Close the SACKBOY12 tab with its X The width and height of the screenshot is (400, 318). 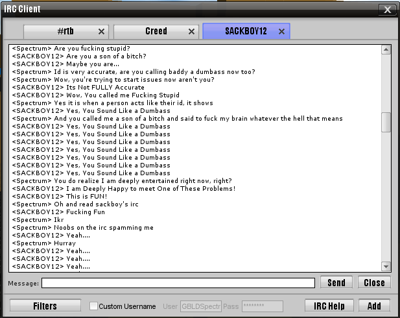[x=281, y=31]
